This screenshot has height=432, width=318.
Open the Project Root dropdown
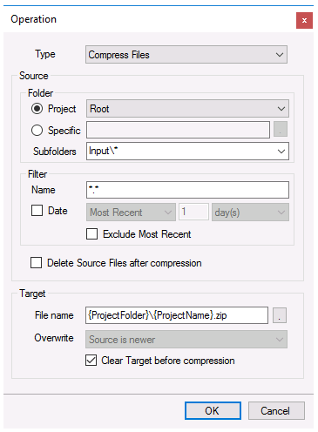[x=187, y=109]
